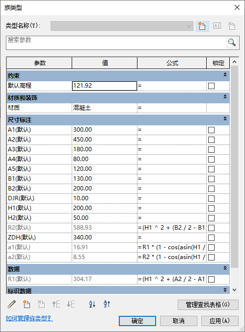Click the 管理查找表格(G) button
Screen dimensions: 245x332
[x=208, y=305]
